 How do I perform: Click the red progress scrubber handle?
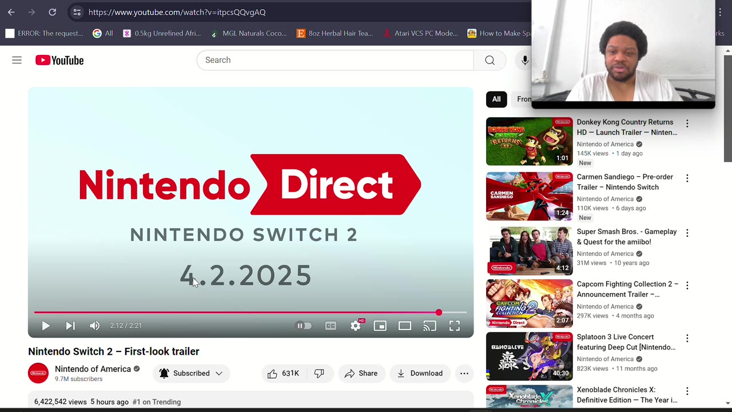pos(439,312)
